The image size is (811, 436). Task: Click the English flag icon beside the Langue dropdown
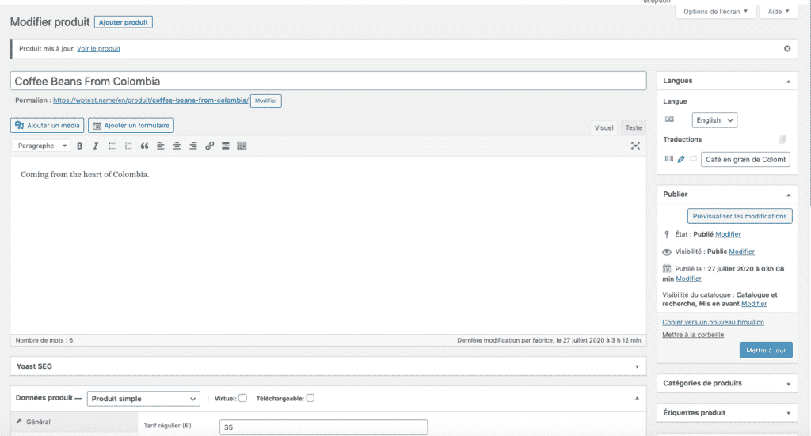pos(669,119)
